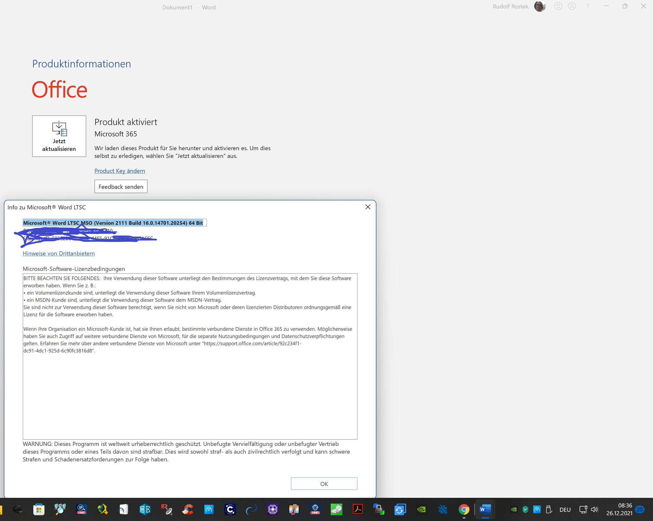Click the Word icon in the taskbar
This screenshot has height=521, width=653.
point(485,510)
